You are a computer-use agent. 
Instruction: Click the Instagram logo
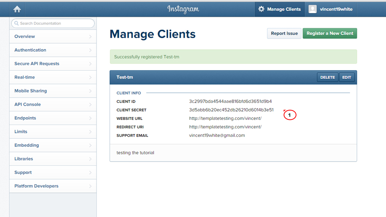(x=183, y=9)
